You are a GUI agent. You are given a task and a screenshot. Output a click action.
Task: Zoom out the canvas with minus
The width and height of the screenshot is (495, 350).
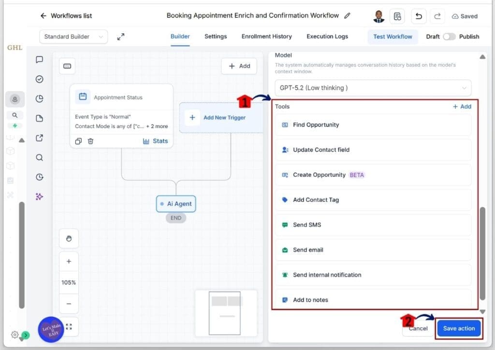pos(69,304)
